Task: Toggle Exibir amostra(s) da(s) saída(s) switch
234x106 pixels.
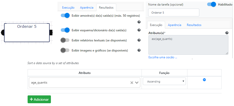Action: pos(65,15)
